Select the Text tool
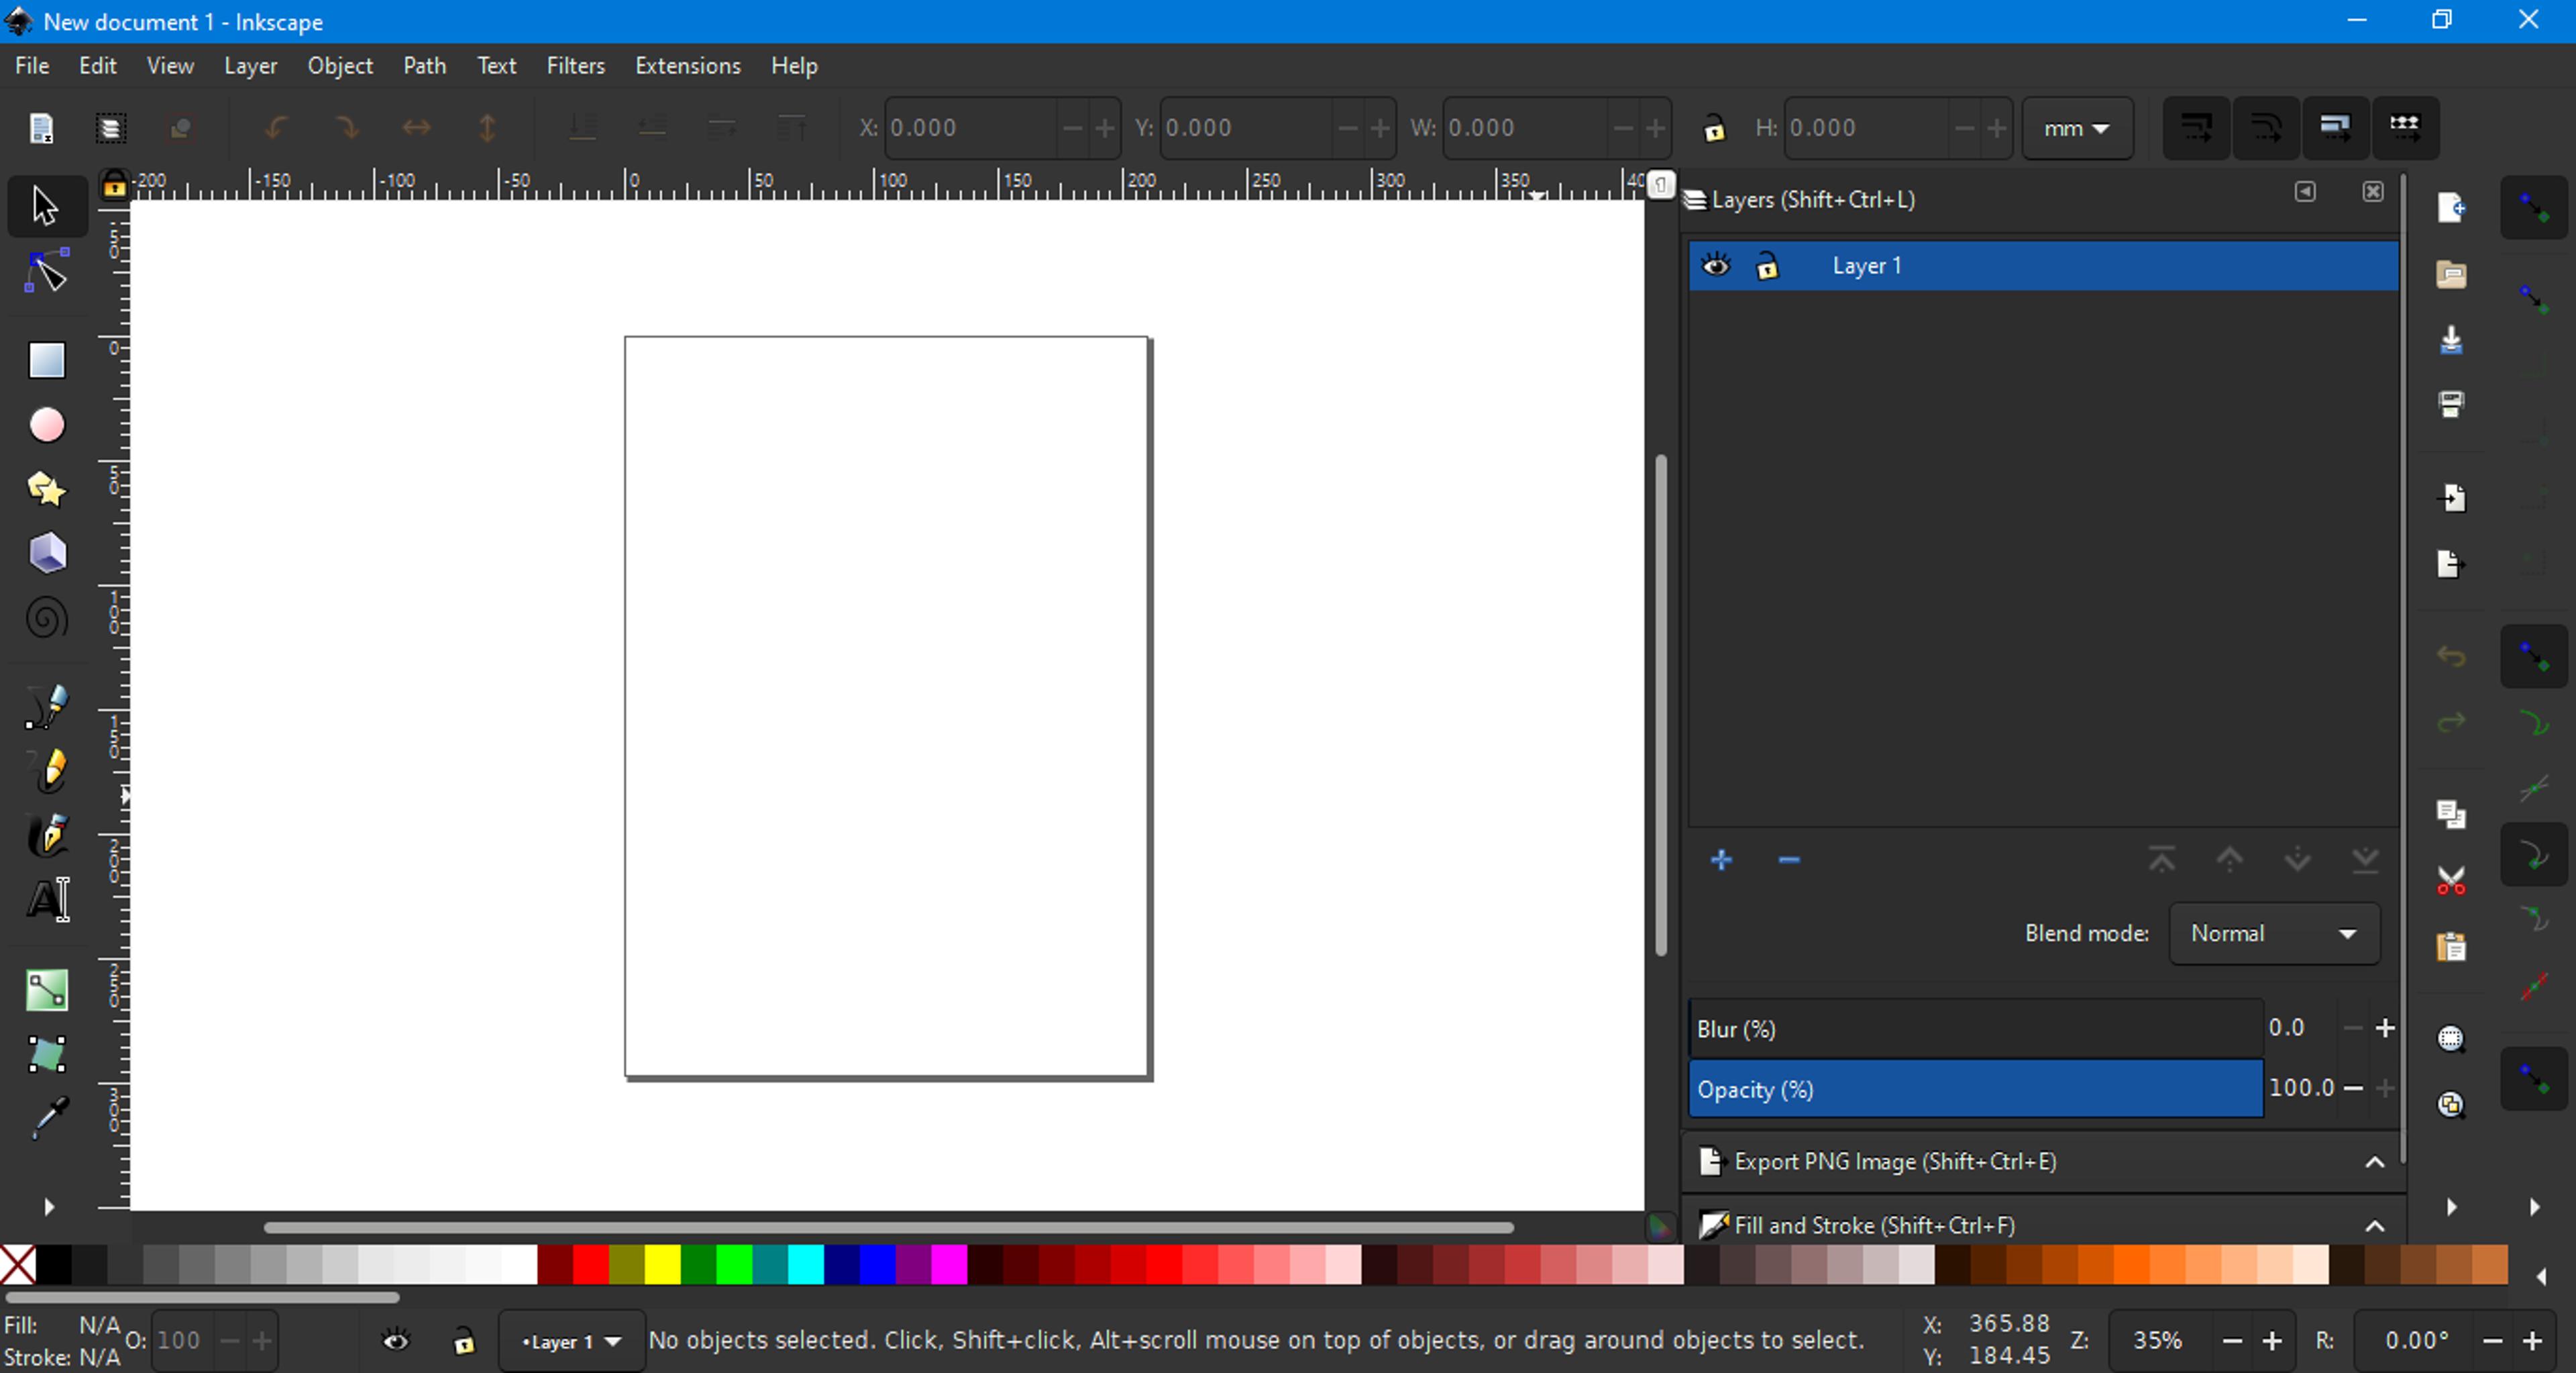The height and width of the screenshot is (1373, 2576). click(x=46, y=899)
